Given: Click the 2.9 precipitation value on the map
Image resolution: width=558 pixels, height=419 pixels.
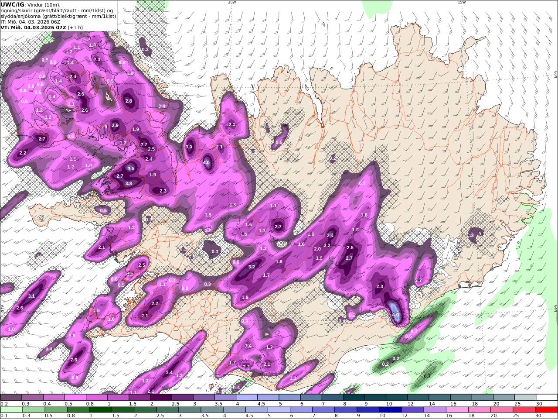Looking at the screenshot, I should 115,125.
